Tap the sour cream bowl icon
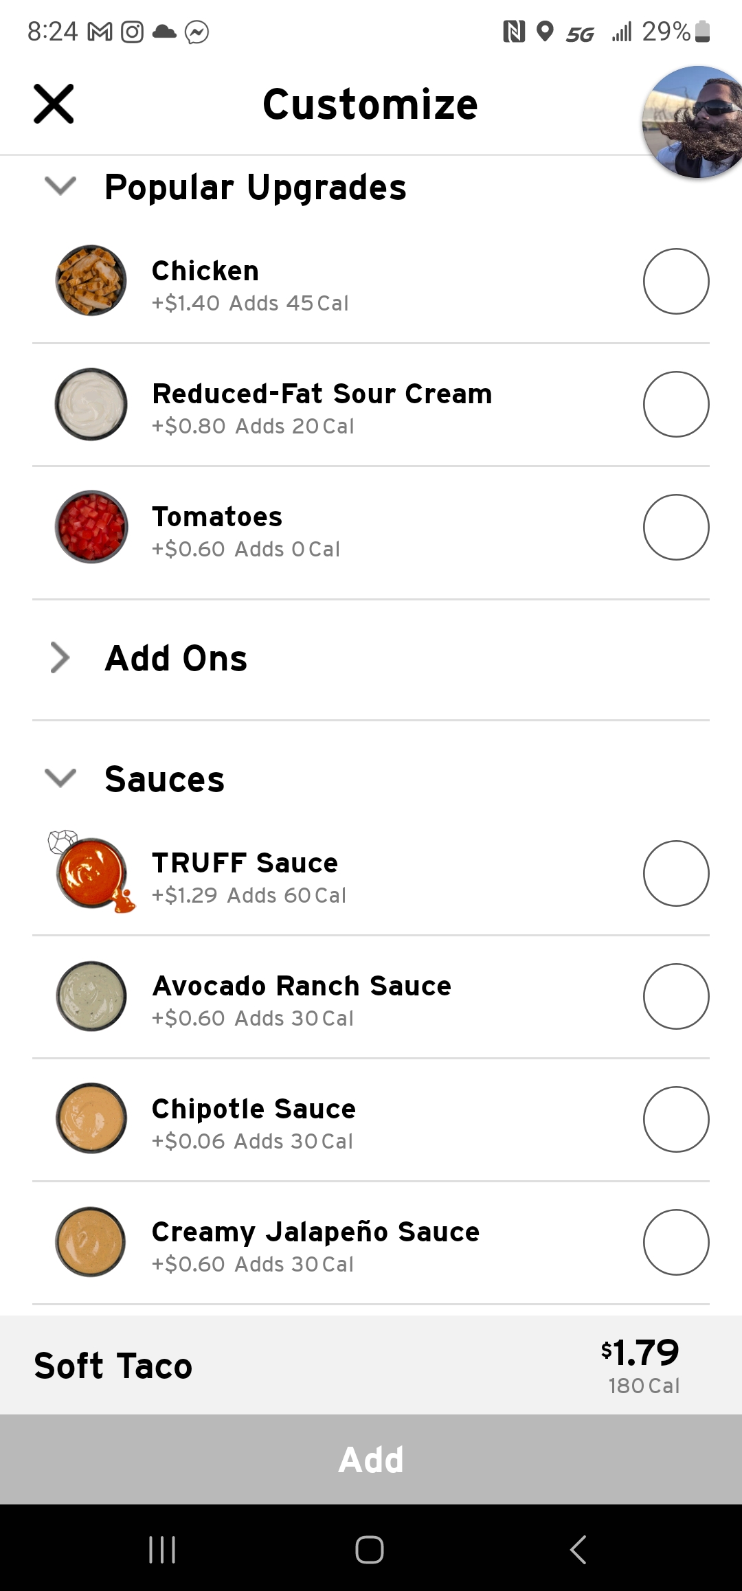 point(91,404)
